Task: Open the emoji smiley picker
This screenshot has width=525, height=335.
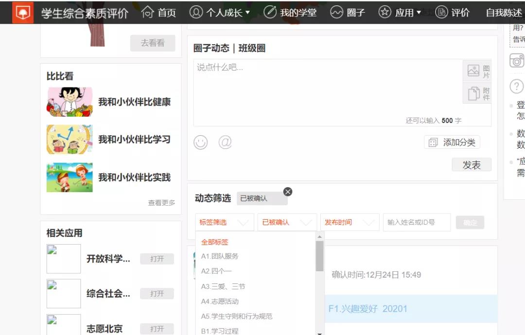Action: [201, 142]
